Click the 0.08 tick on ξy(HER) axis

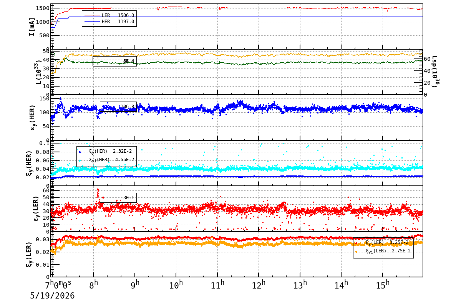coord(42,152)
